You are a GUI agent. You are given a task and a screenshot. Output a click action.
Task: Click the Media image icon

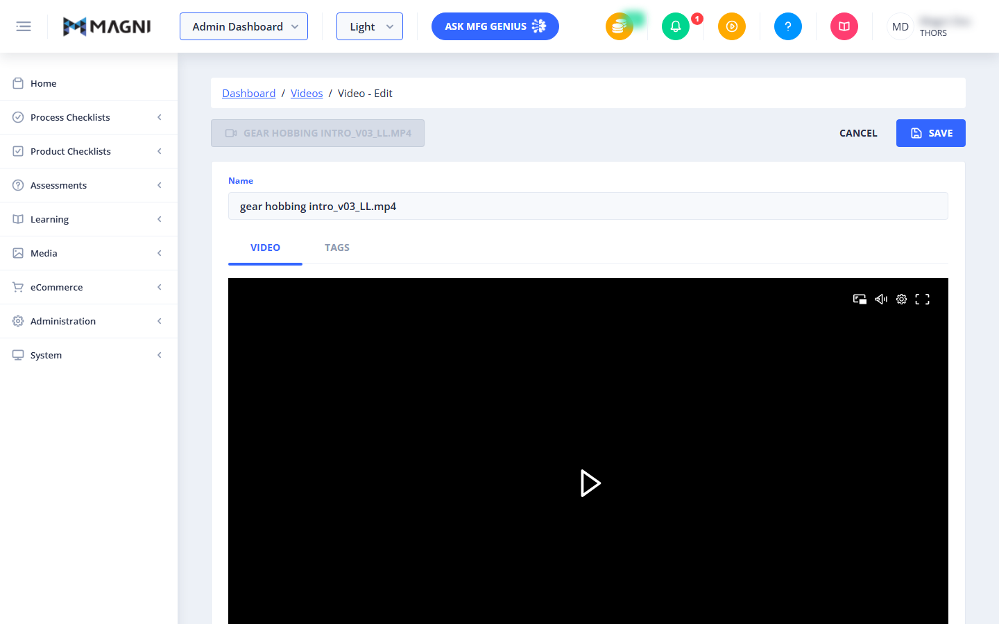coord(18,253)
